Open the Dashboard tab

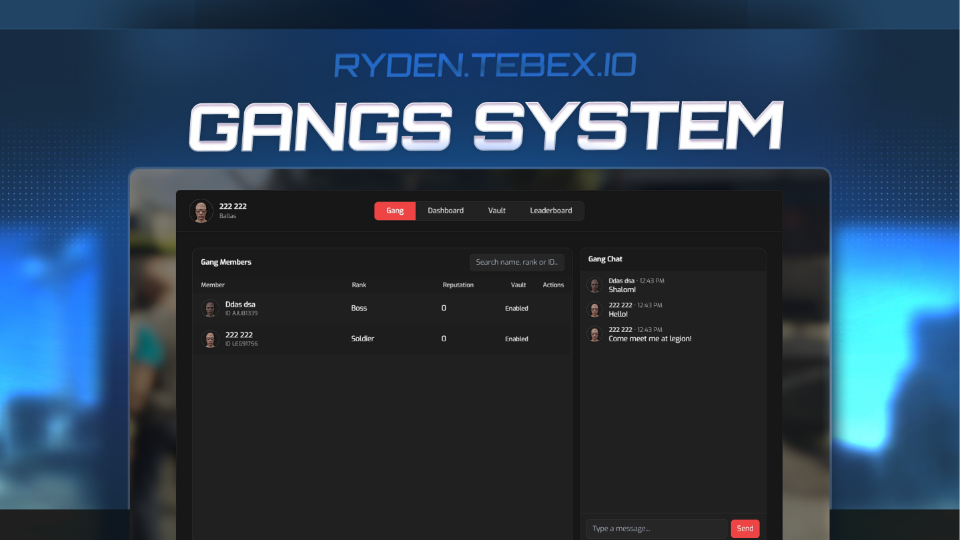446,211
